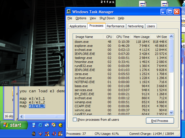This screenshot has height=138, width=185.
Task: Click the process list scroll down arrow
Action: pyautogui.click(x=171, y=112)
